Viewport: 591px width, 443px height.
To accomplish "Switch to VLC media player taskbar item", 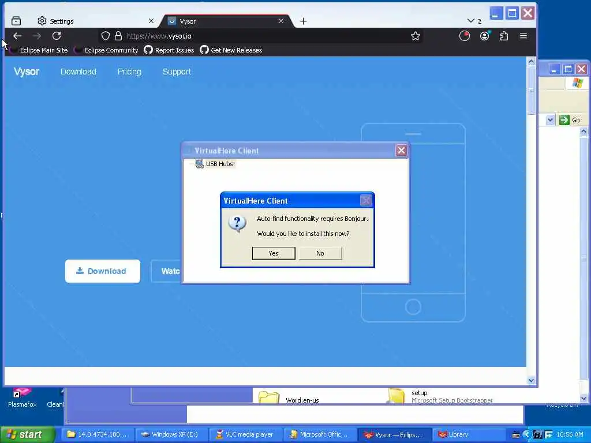I will (245, 434).
